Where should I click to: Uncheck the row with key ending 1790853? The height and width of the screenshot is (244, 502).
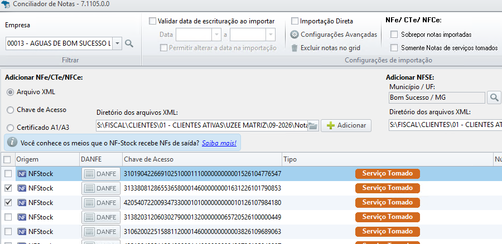8,188
